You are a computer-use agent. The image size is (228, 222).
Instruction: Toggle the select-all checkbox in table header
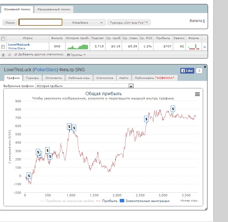[3, 38]
